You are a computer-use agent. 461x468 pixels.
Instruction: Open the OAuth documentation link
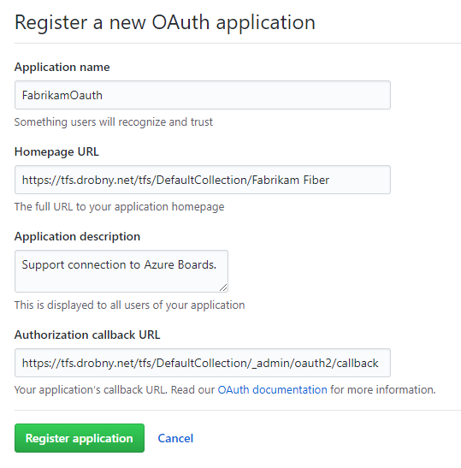[x=273, y=390]
